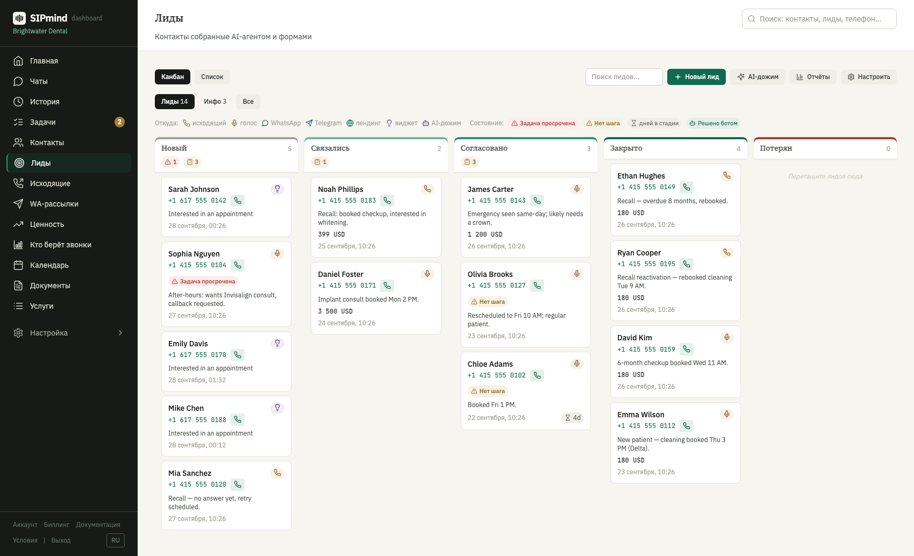Toggle the Нет шага state filter
The image size is (914, 556).
[x=603, y=123]
